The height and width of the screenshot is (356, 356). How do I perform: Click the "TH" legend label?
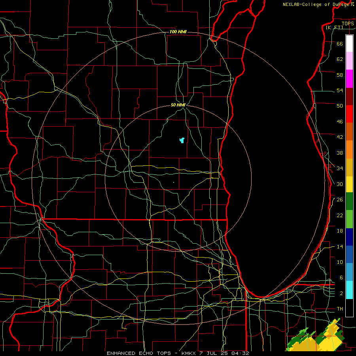(340, 309)
